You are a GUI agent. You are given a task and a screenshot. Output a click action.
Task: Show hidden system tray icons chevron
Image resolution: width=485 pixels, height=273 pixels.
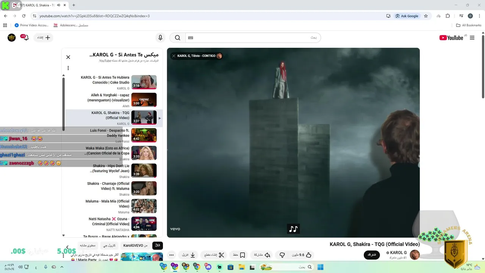[62, 267]
